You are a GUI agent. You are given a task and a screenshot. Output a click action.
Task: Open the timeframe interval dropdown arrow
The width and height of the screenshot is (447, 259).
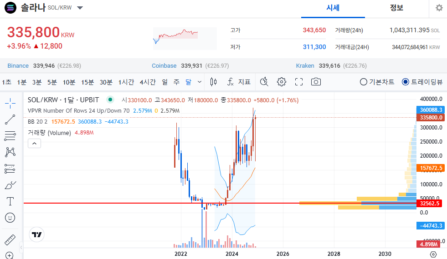pyautogui.click(x=200, y=82)
